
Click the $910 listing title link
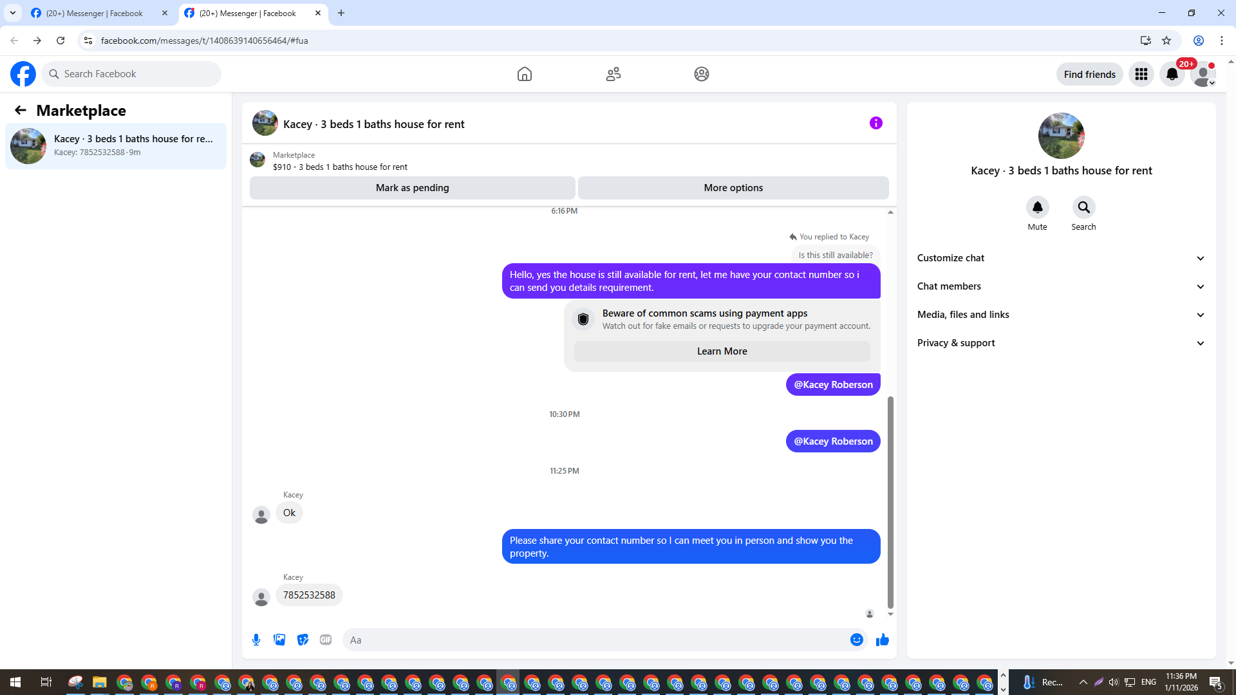340,167
